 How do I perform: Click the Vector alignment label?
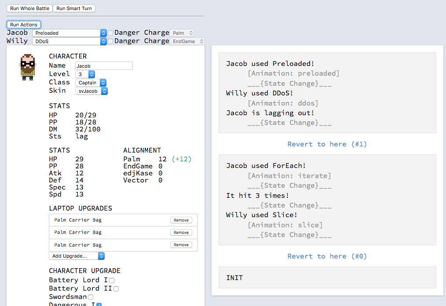coord(135,180)
